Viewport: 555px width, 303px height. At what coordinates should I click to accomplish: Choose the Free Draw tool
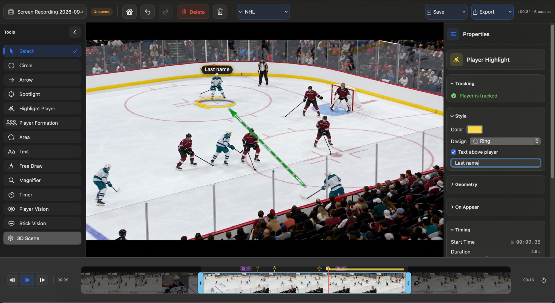(x=42, y=166)
